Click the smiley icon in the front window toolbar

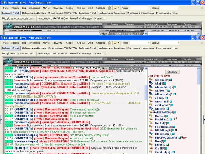115,43
